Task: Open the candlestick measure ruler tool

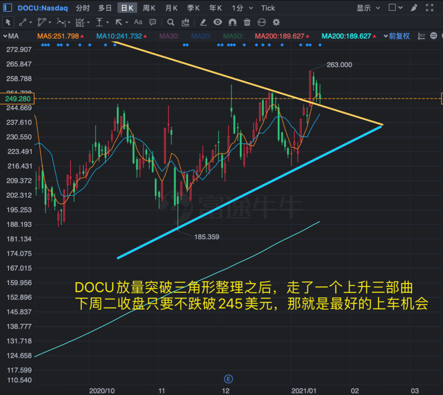Action: pyautogui.click(x=185, y=22)
